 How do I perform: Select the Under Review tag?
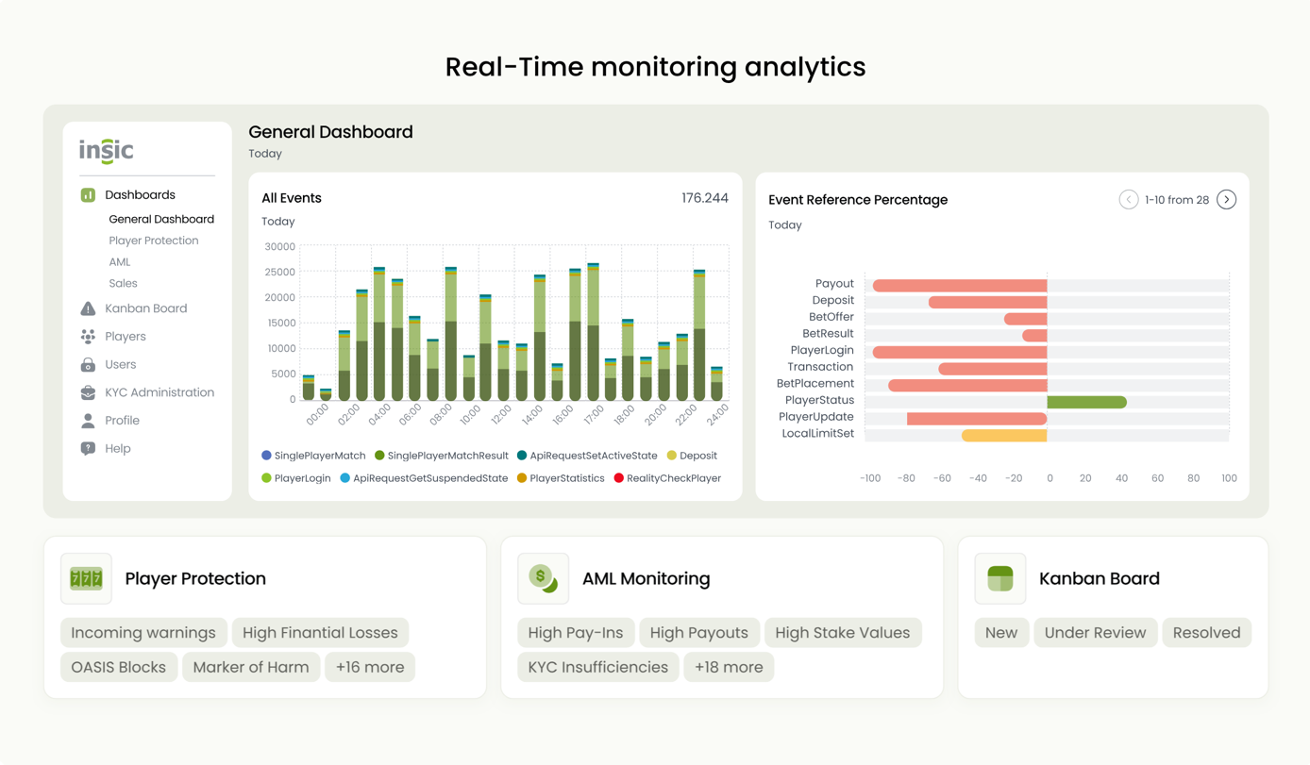(1095, 633)
